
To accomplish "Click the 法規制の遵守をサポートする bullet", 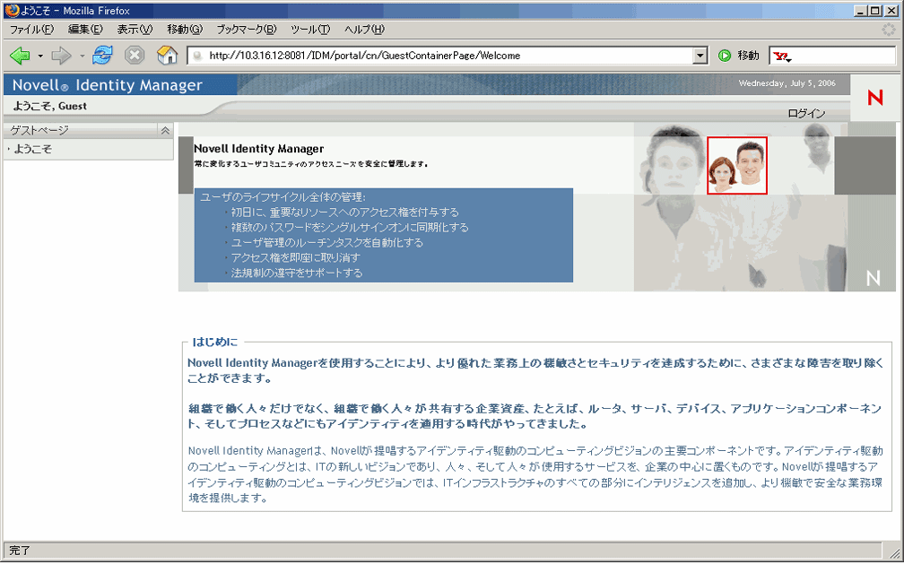I will (296, 273).
